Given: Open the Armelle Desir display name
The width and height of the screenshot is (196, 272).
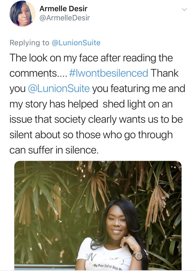Looking at the screenshot, I should [x=63, y=9].
